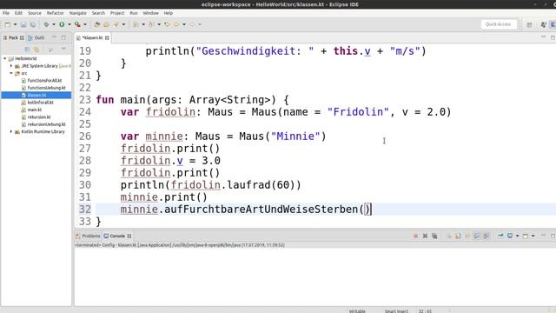Screen dimensions: 556x313
Task: Click the Clear Console icon
Action: 448,236
